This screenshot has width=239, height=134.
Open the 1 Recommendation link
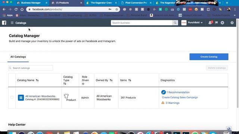[178, 92]
